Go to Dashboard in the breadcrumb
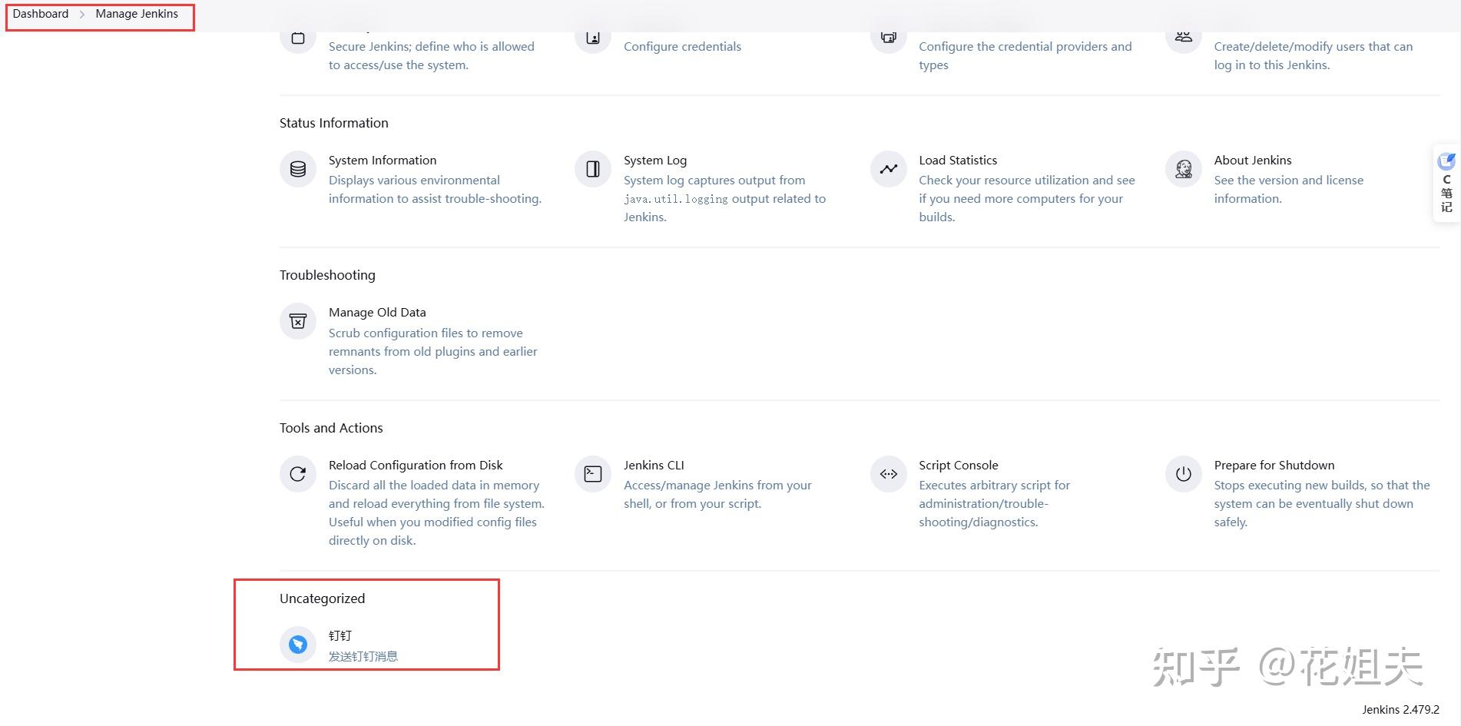The height and width of the screenshot is (726, 1461). [41, 14]
